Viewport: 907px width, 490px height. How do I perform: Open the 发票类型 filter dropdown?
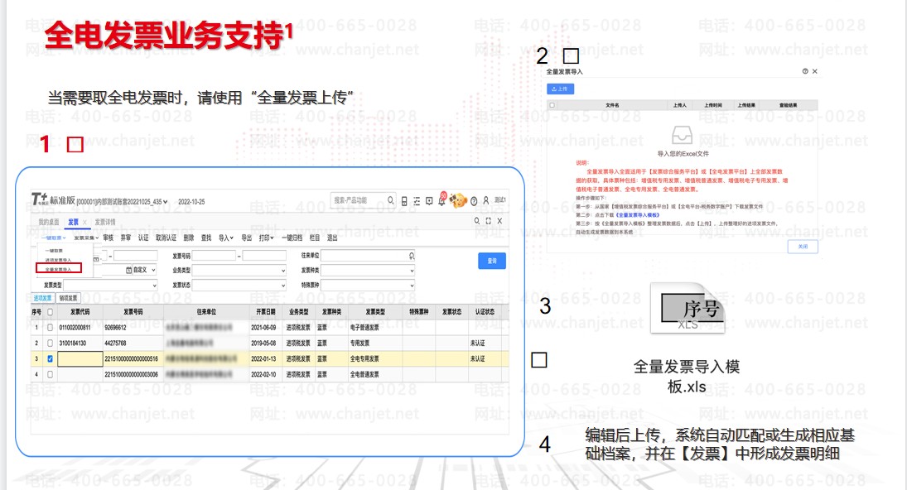[x=110, y=285]
